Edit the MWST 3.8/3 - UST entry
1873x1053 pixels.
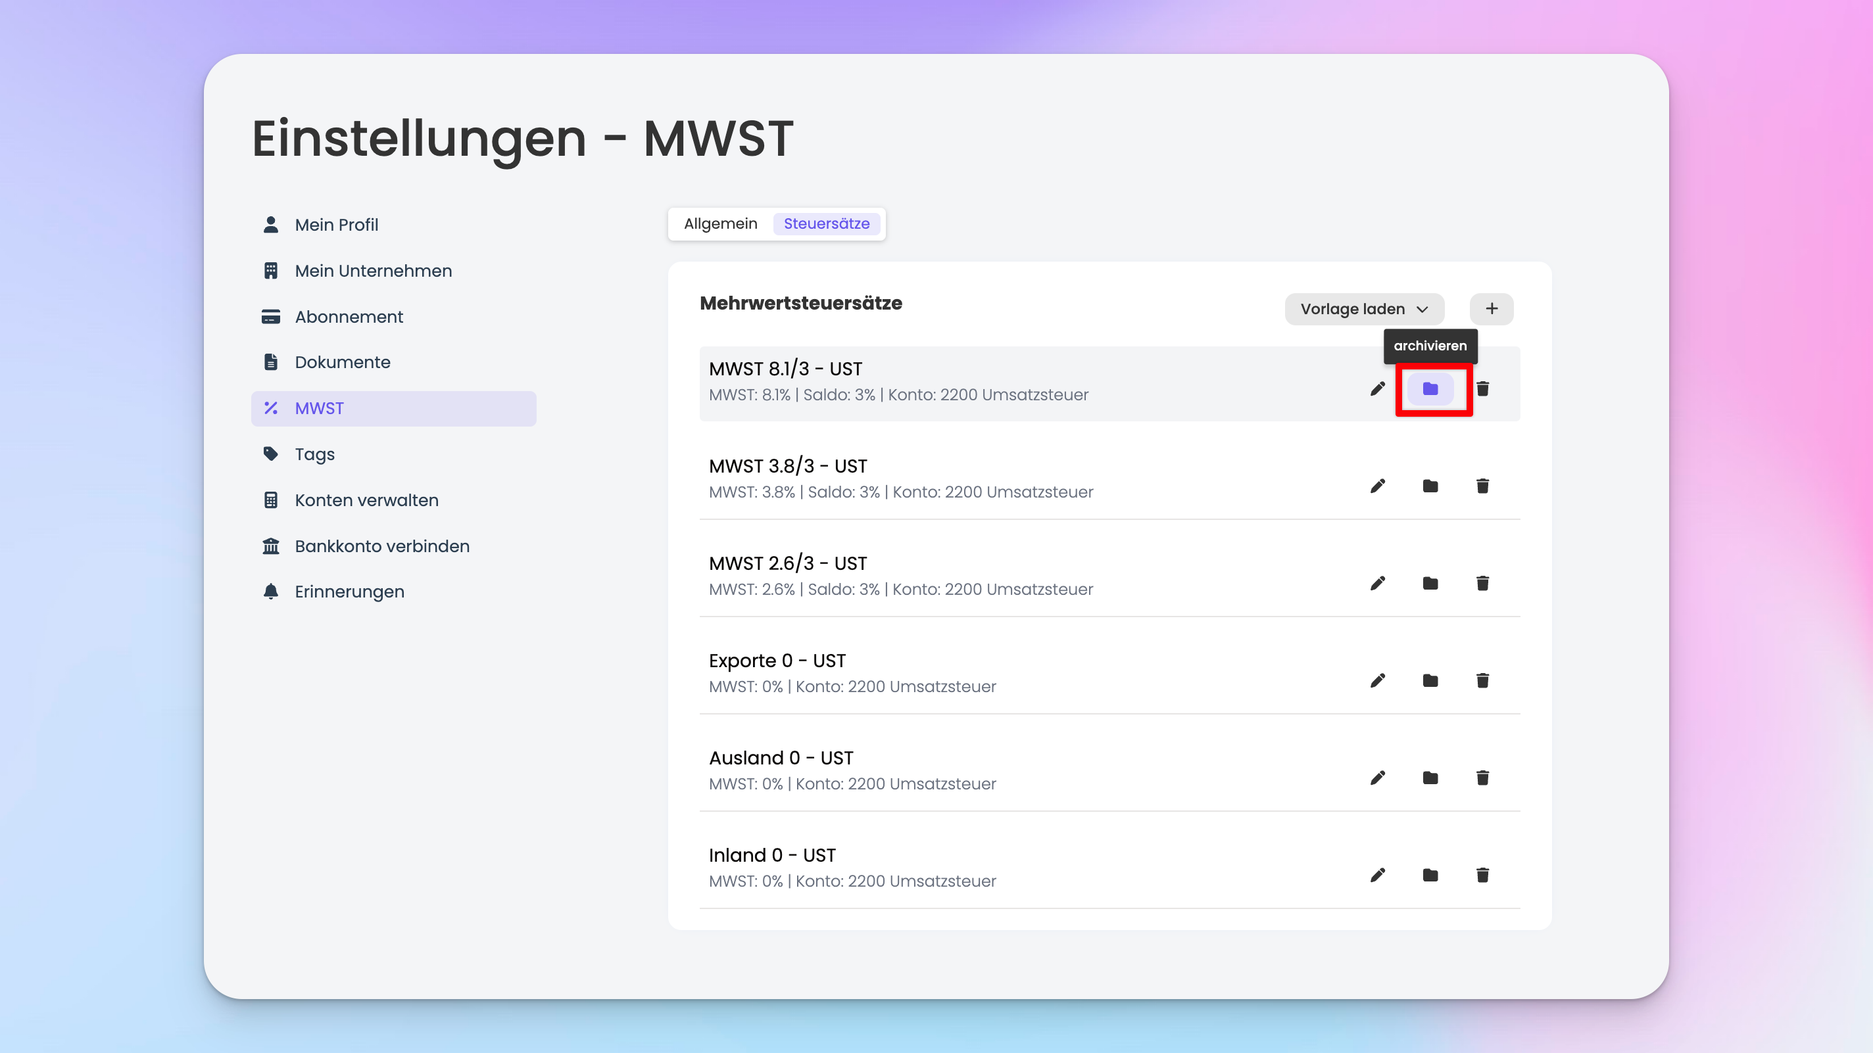[1377, 486]
